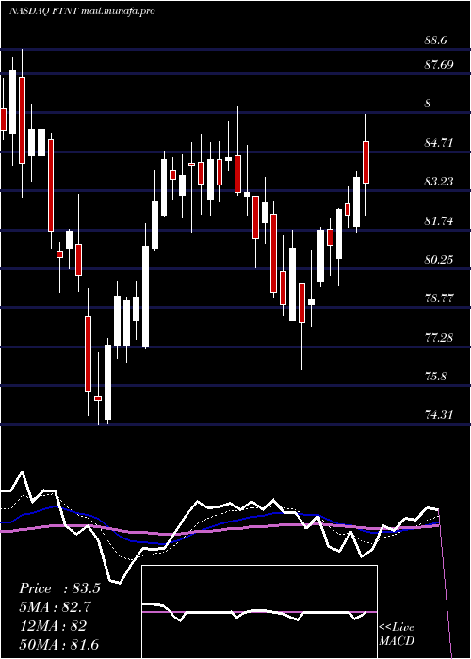Select the 74.31 price axis label
471x659 pixels.
coord(439,415)
